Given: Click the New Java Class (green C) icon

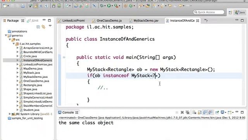Looking at the screenshot, I should (131, 6).
